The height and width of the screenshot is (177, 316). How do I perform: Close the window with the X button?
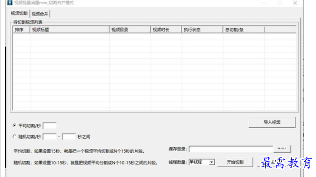(295, 3)
